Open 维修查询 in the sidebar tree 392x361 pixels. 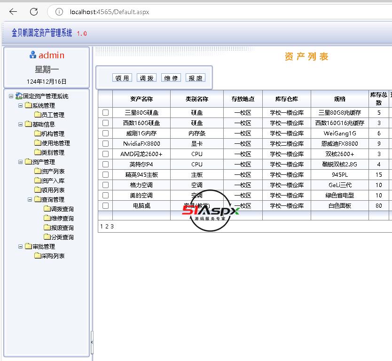pyautogui.click(x=62, y=218)
